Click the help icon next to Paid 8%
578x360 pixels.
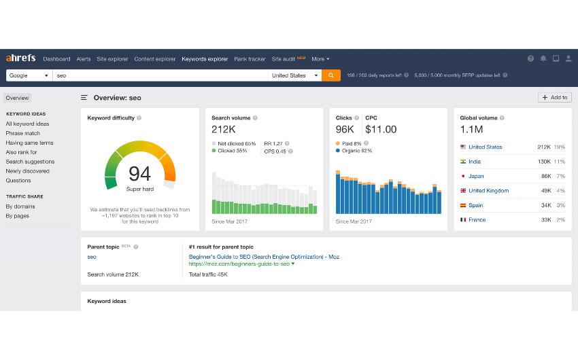366,143
